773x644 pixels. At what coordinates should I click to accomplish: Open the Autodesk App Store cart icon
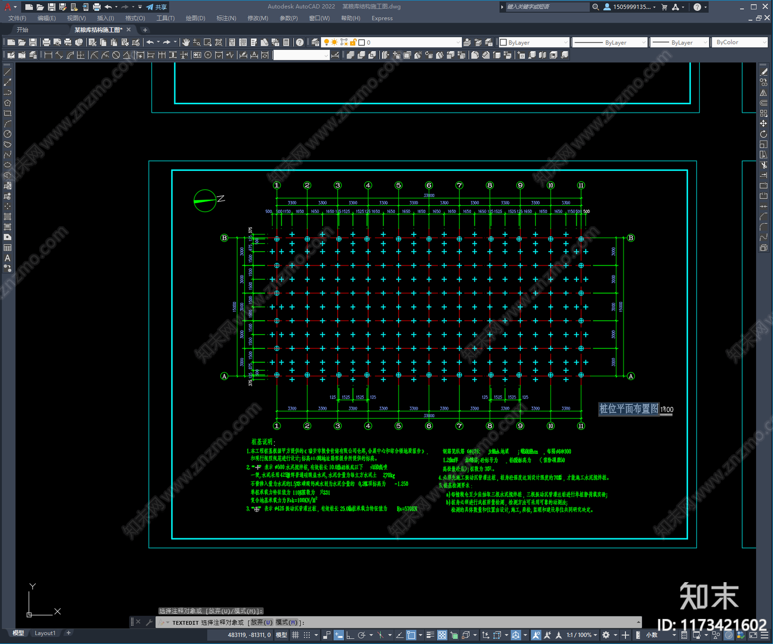(664, 7)
